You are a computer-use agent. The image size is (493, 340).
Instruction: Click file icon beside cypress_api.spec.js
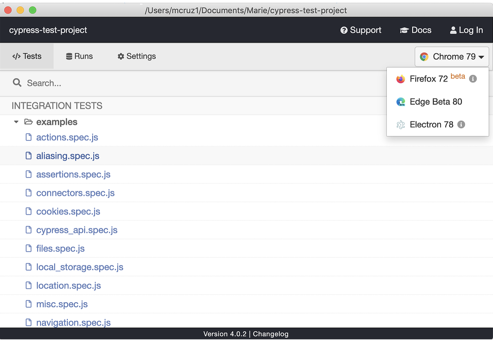point(29,230)
